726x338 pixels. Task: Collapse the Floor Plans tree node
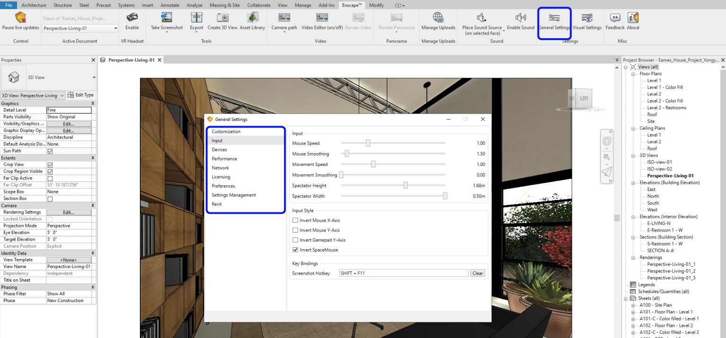click(x=633, y=74)
